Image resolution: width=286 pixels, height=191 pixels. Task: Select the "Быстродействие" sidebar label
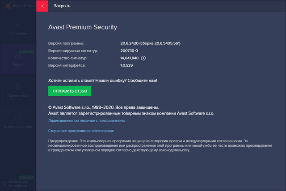tap(18, 127)
